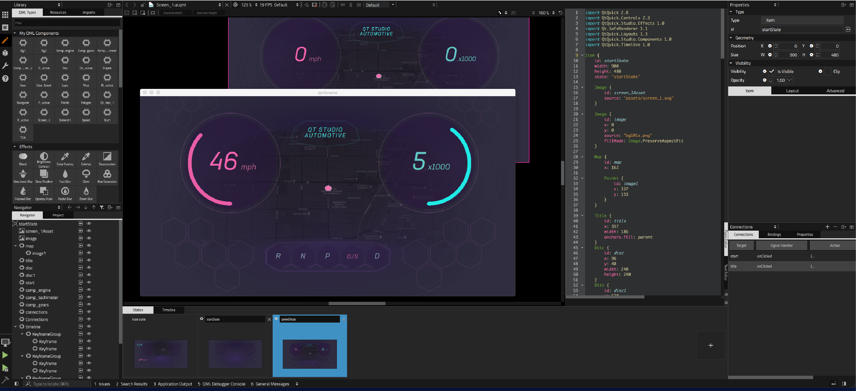Open Welcome mode grid icon
856x391 pixels.
point(5,15)
